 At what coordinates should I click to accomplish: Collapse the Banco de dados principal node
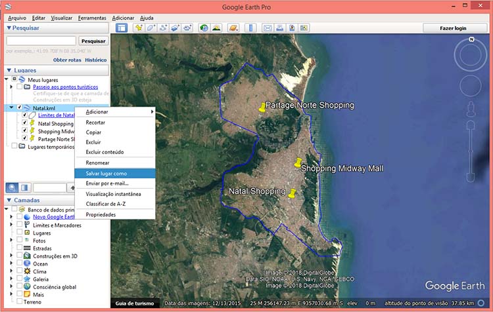click(x=7, y=209)
